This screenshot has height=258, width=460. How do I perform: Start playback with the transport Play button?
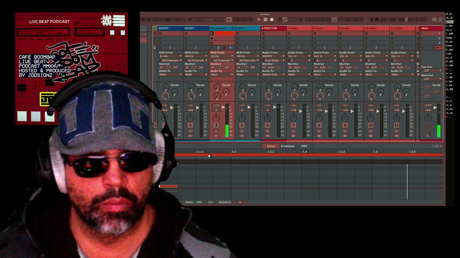tap(259, 20)
